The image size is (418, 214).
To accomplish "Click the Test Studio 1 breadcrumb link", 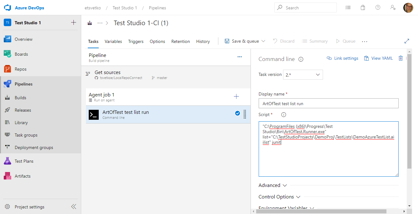I will 125,8.
